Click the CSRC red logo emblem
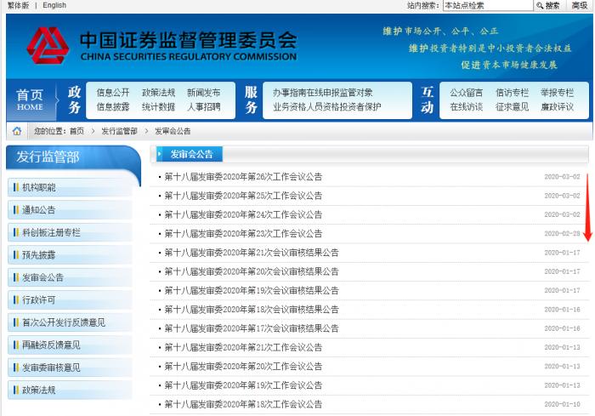Image resolution: width=595 pixels, height=416 pixels. [47, 46]
